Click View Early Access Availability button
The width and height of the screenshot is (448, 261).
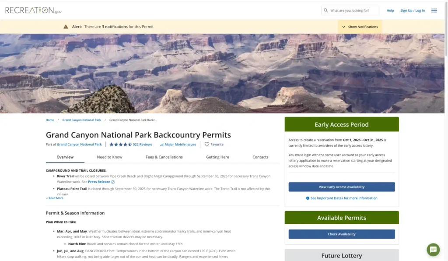point(342,187)
